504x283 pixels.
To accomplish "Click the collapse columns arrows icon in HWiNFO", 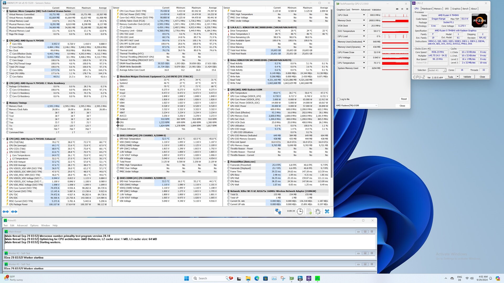I will pos(14,211).
